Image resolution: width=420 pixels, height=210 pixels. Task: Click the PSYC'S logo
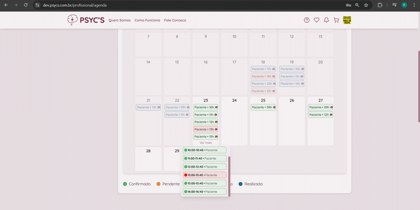coord(86,20)
